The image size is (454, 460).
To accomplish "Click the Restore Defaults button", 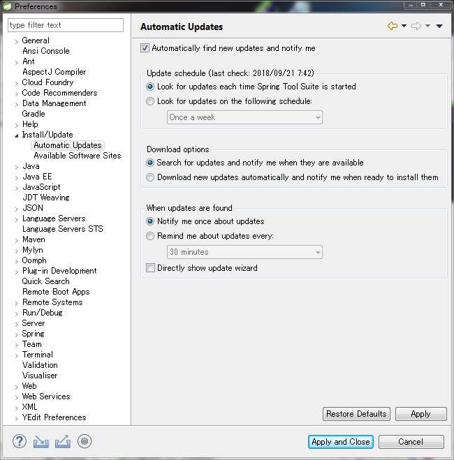I will pos(356,414).
